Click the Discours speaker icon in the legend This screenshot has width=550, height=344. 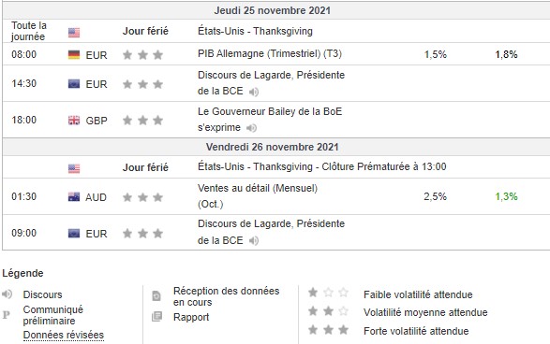pyautogui.click(x=7, y=294)
